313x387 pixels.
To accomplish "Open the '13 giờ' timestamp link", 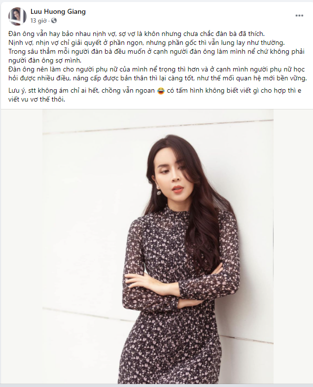I will pos(38,21).
